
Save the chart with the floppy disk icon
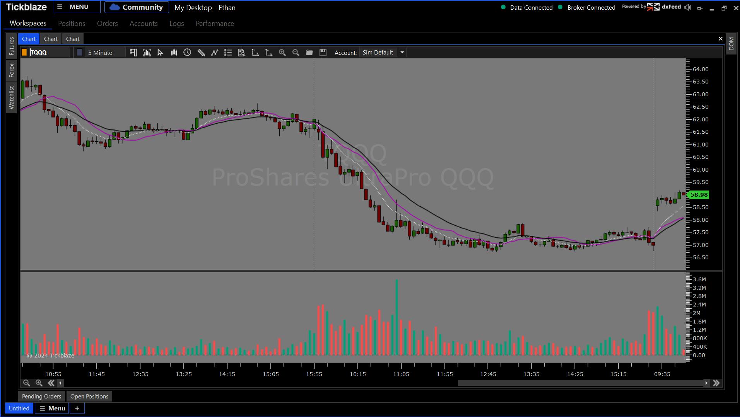click(x=323, y=53)
